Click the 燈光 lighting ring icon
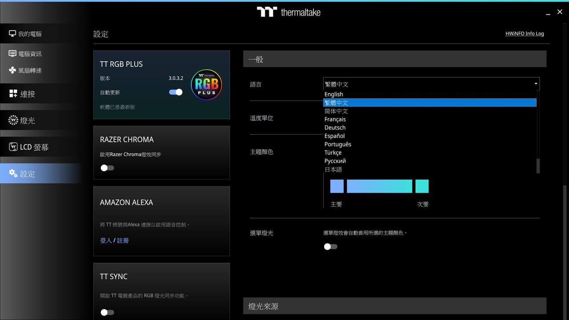 point(13,120)
